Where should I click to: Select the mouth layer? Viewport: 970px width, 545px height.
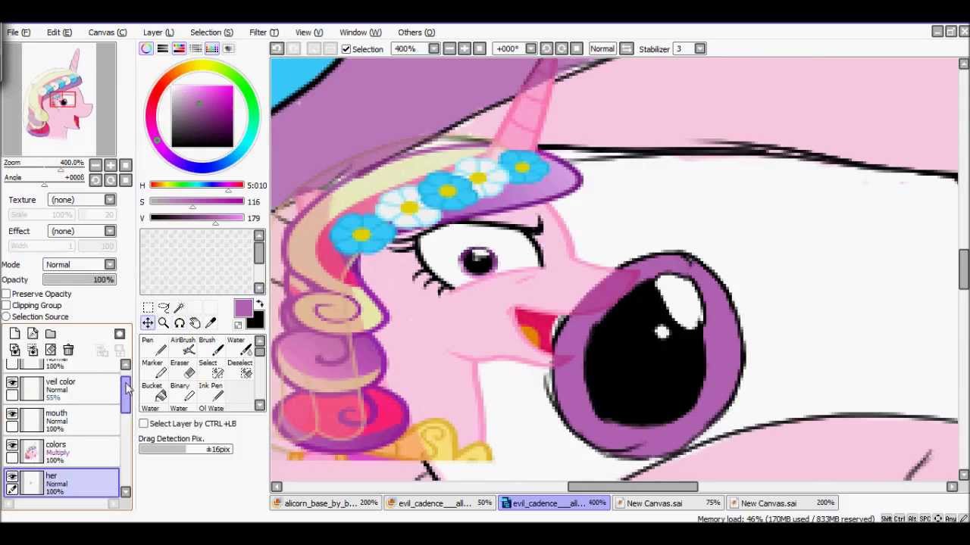[62, 421]
